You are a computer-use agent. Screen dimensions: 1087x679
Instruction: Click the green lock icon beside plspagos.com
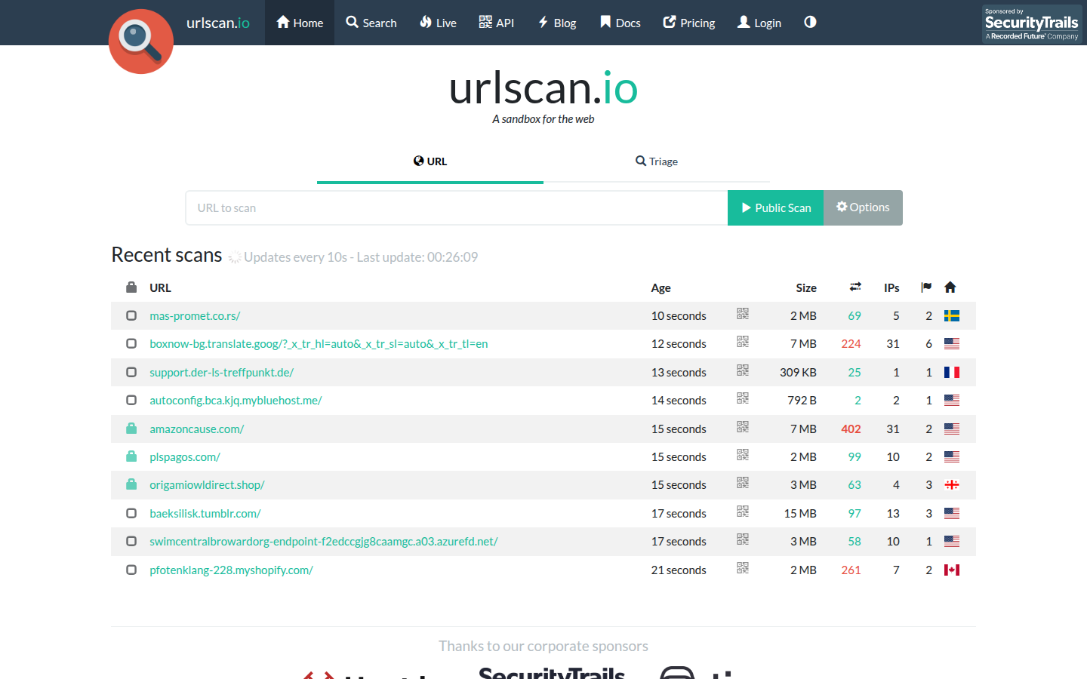(131, 456)
